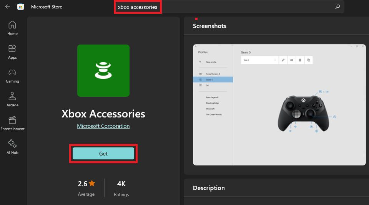Open AI Hub from the sidebar
Image resolution: width=369 pixels, height=205 pixels.
point(12,147)
